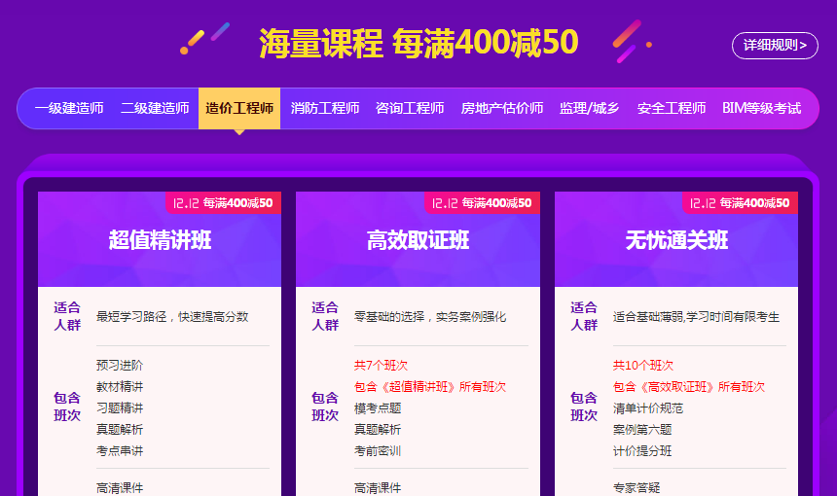Go to the 咨询工程师 tab

tap(410, 108)
